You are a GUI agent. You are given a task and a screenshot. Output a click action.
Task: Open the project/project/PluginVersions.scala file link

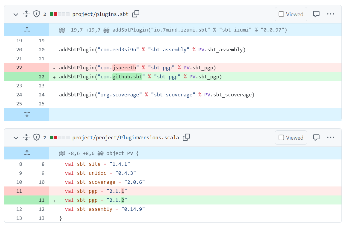[126, 138]
